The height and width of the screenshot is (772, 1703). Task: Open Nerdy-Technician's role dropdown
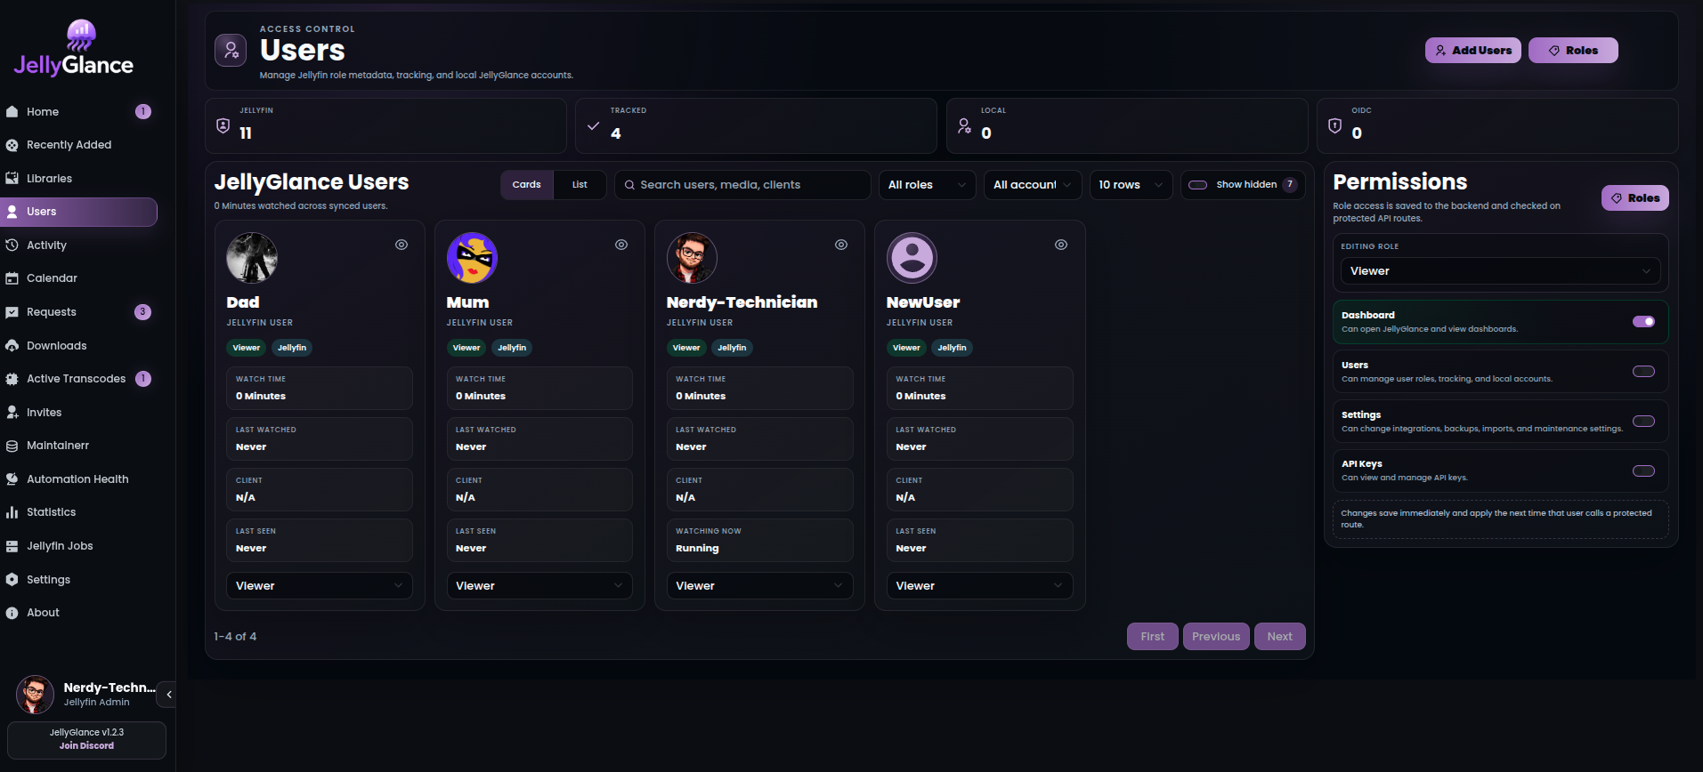click(759, 586)
